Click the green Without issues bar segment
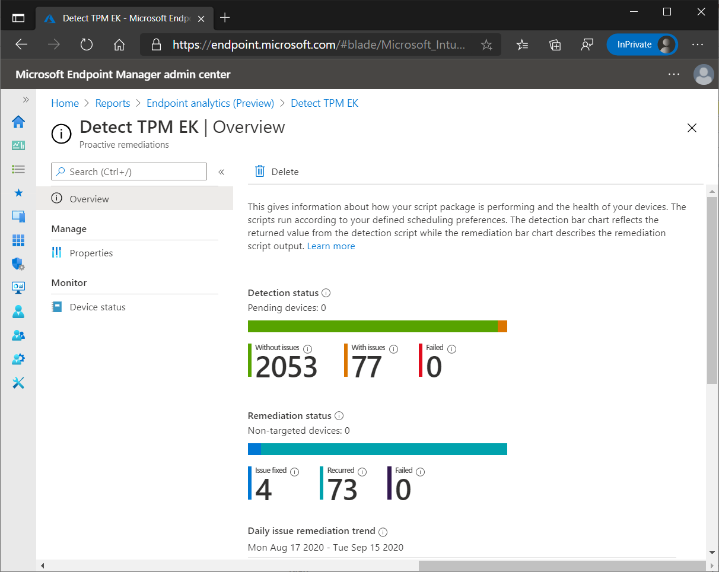This screenshot has height=572, width=719. tap(373, 326)
